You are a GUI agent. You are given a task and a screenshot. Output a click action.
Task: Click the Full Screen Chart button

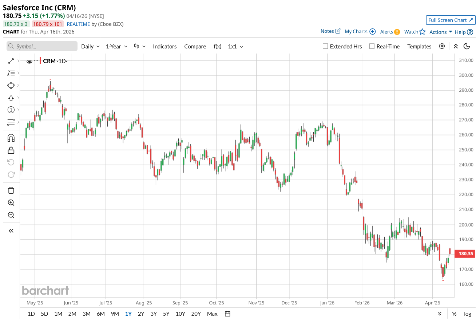pyautogui.click(x=451, y=20)
